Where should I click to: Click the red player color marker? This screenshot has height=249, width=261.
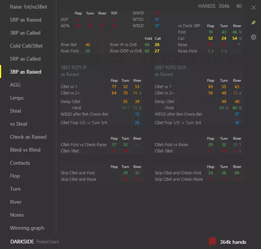[213, 241]
